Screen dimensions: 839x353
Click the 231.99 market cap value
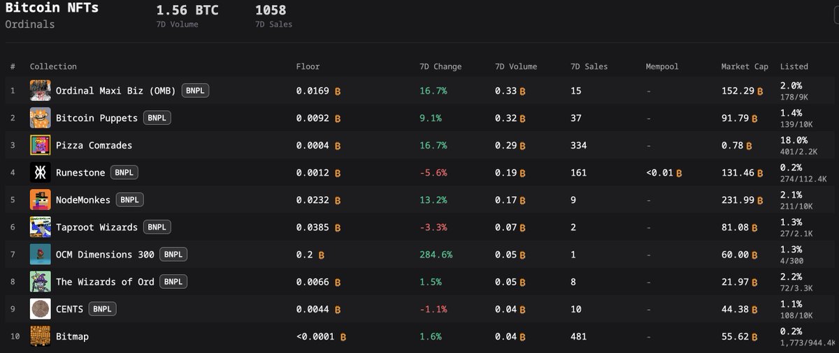click(x=738, y=200)
